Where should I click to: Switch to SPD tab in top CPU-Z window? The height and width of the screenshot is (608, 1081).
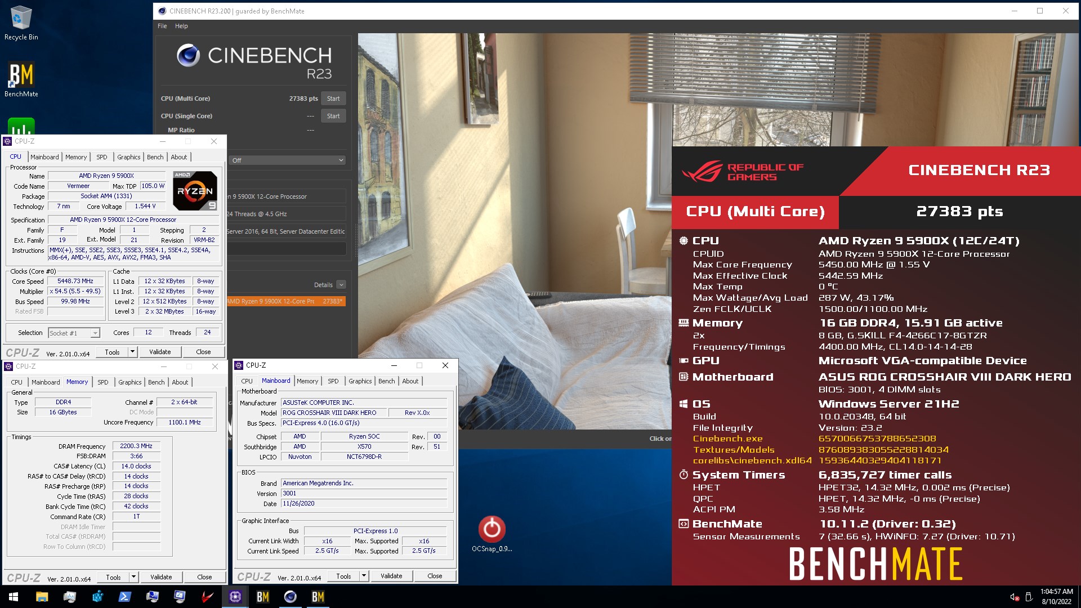(101, 157)
